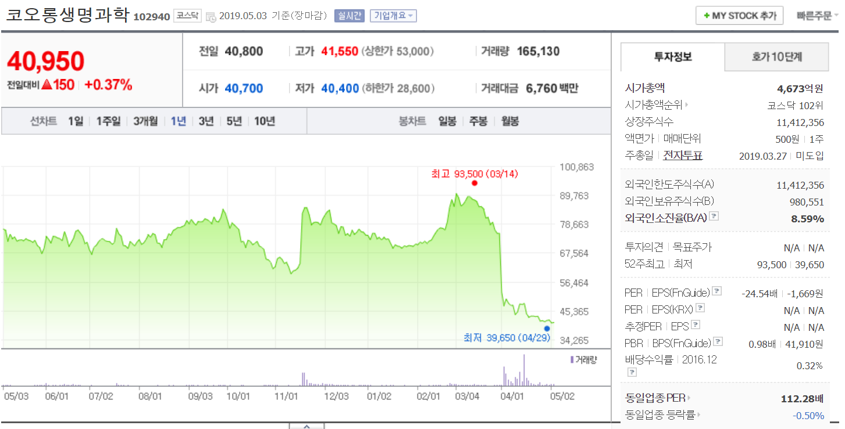Viewport: 845px width, 429px height.
Task: Open help icon next to PER EPS(KRX)
Action: (700, 308)
